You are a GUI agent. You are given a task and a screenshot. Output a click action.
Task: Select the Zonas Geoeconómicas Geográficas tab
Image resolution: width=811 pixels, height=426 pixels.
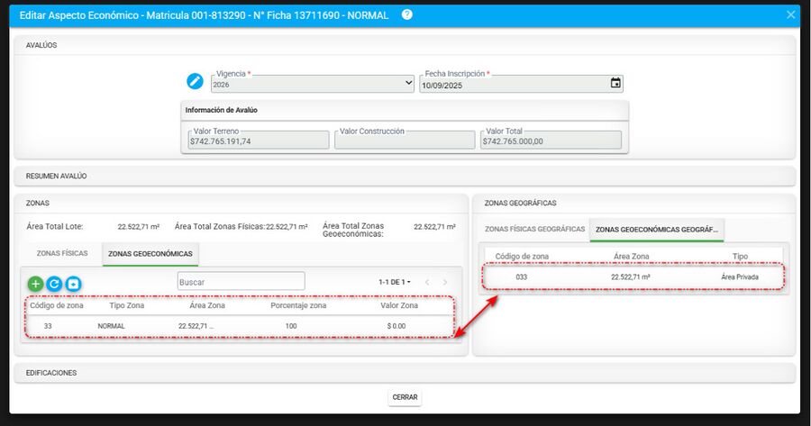click(x=656, y=230)
